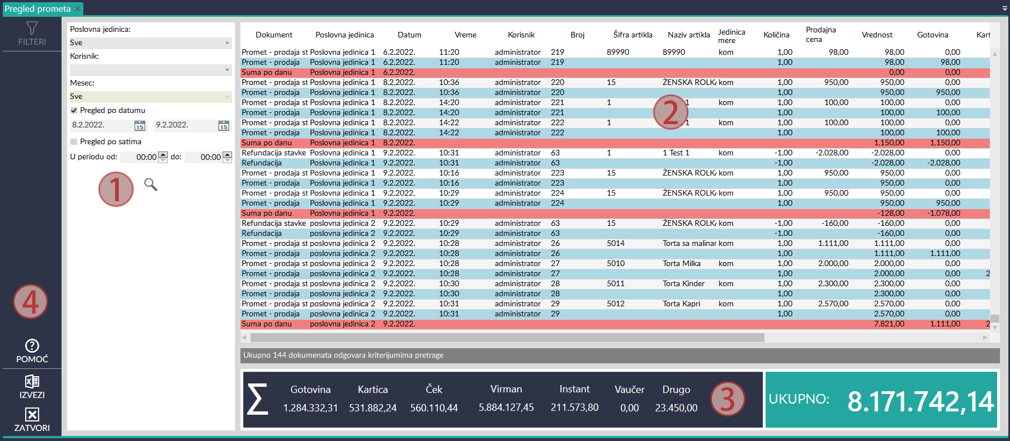
Task: Select row 'Torta sa malinar'
Action: click(615, 243)
